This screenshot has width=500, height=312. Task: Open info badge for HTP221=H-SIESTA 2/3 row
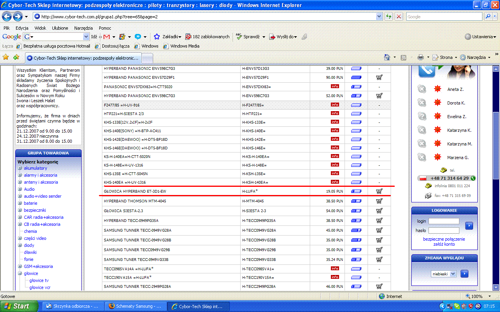click(335, 113)
